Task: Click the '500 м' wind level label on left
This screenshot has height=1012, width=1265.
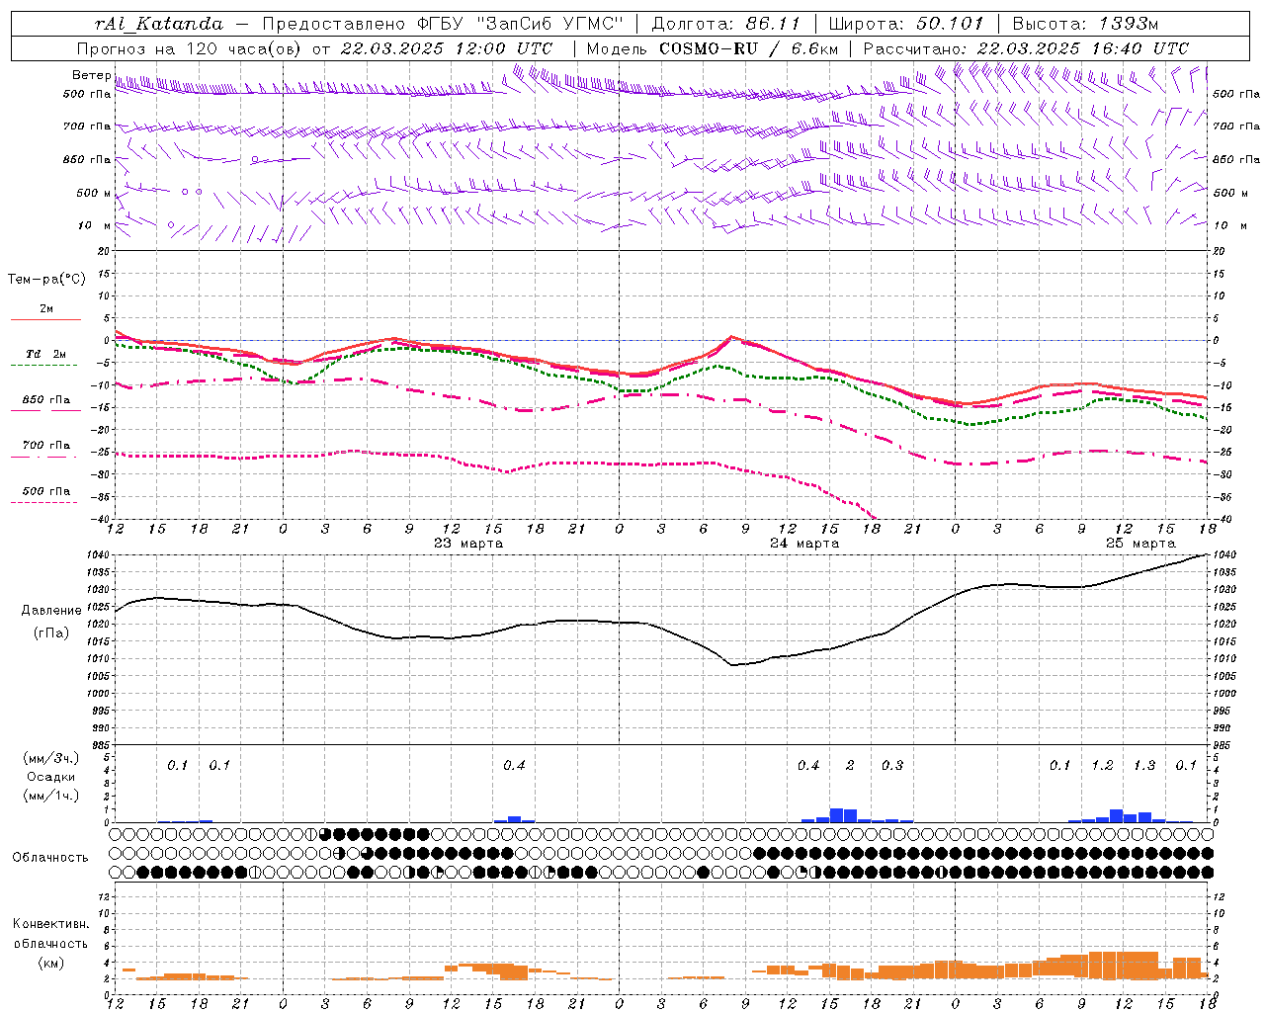Action: [94, 193]
